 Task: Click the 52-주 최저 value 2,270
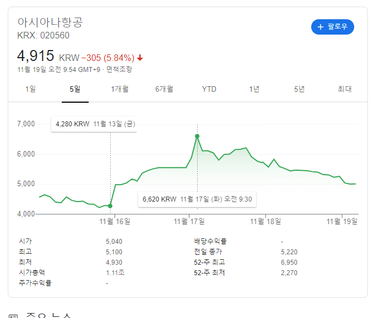tap(289, 273)
